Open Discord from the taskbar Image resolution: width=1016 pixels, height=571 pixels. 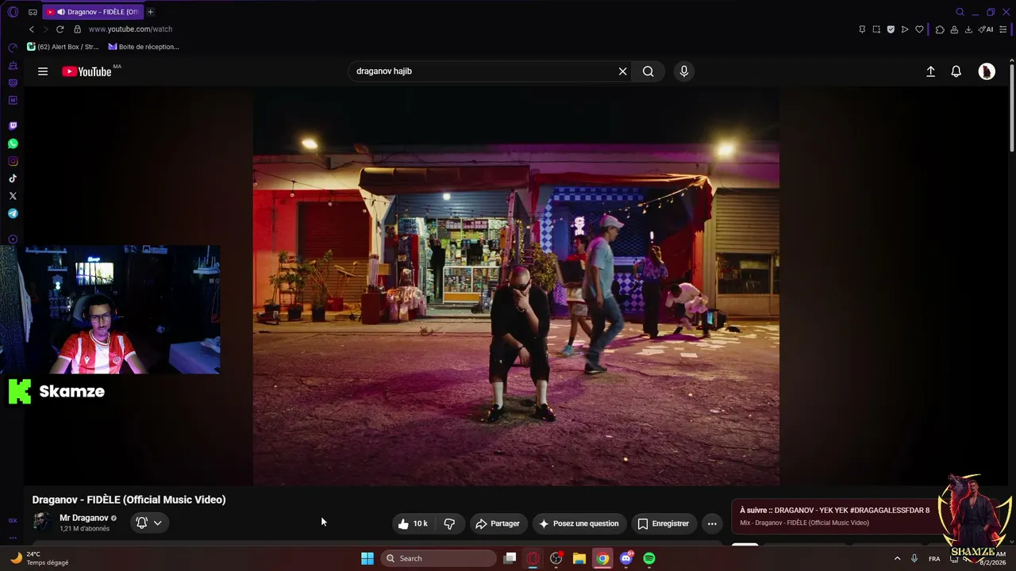click(x=626, y=558)
